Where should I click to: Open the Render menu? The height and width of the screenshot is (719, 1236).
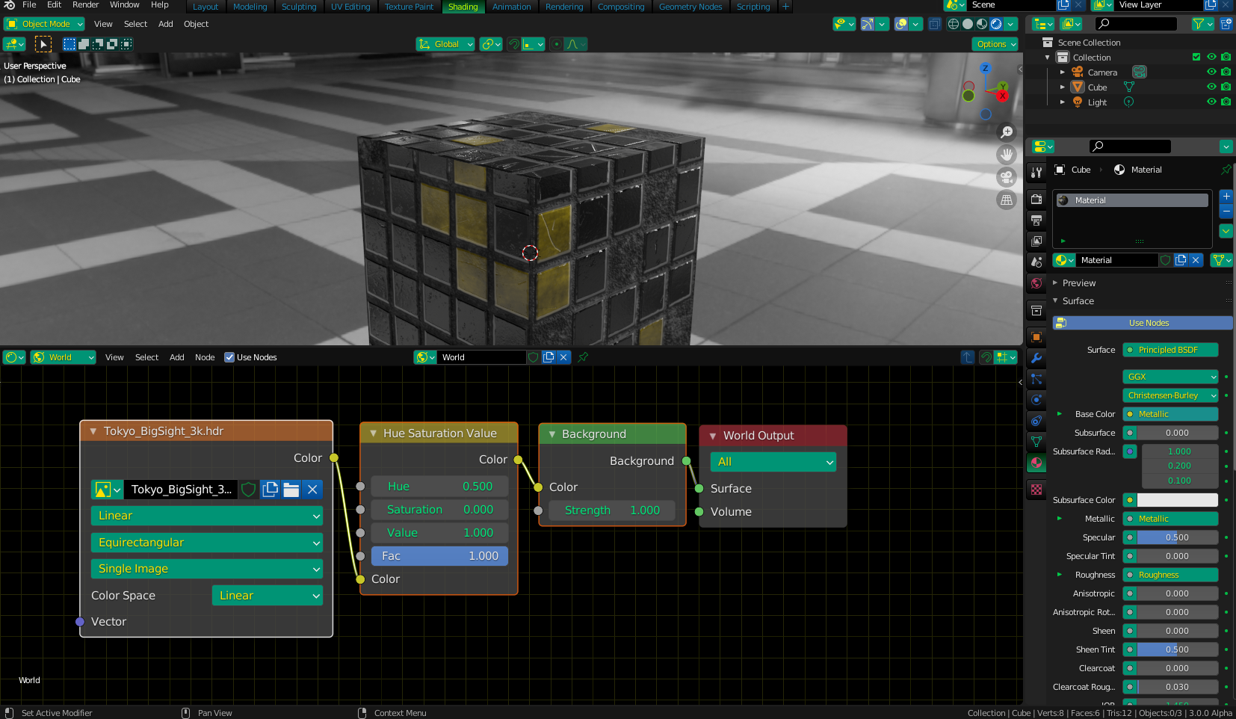86,4
